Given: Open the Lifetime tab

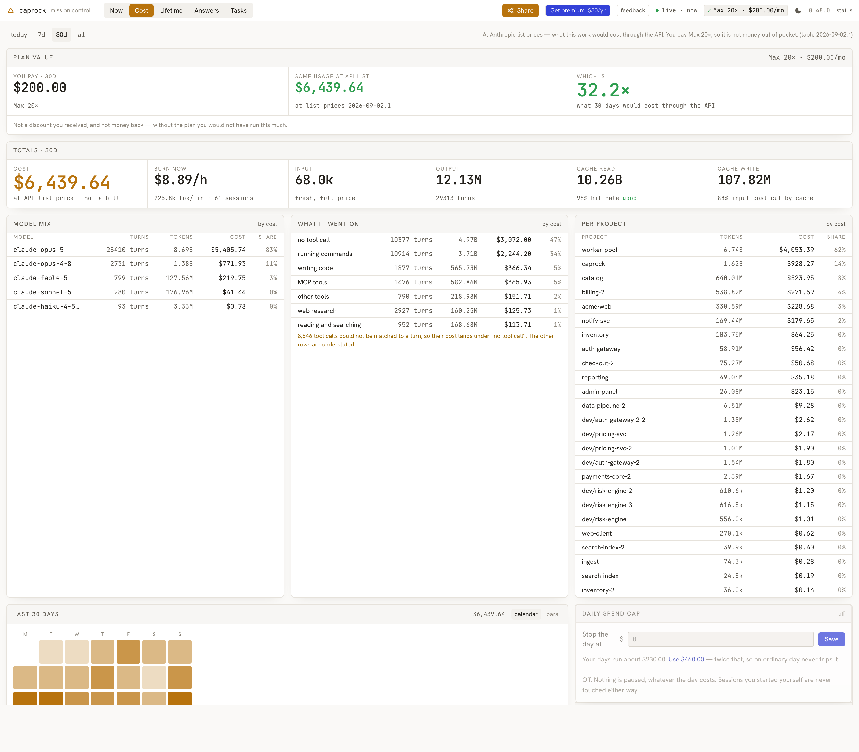Looking at the screenshot, I should click(171, 10).
